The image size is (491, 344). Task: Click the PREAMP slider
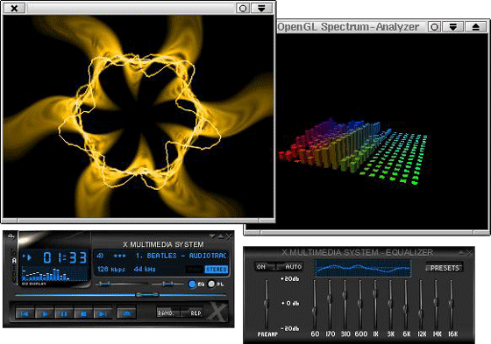point(267,304)
